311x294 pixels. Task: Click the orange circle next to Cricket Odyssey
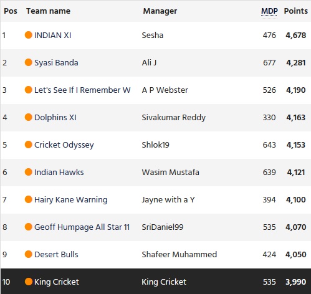29,145
